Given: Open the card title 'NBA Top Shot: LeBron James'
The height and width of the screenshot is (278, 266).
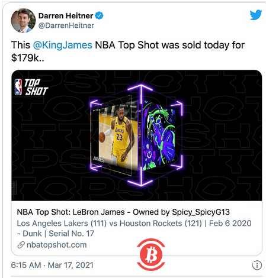Looking at the screenshot, I should click(x=71, y=212).
